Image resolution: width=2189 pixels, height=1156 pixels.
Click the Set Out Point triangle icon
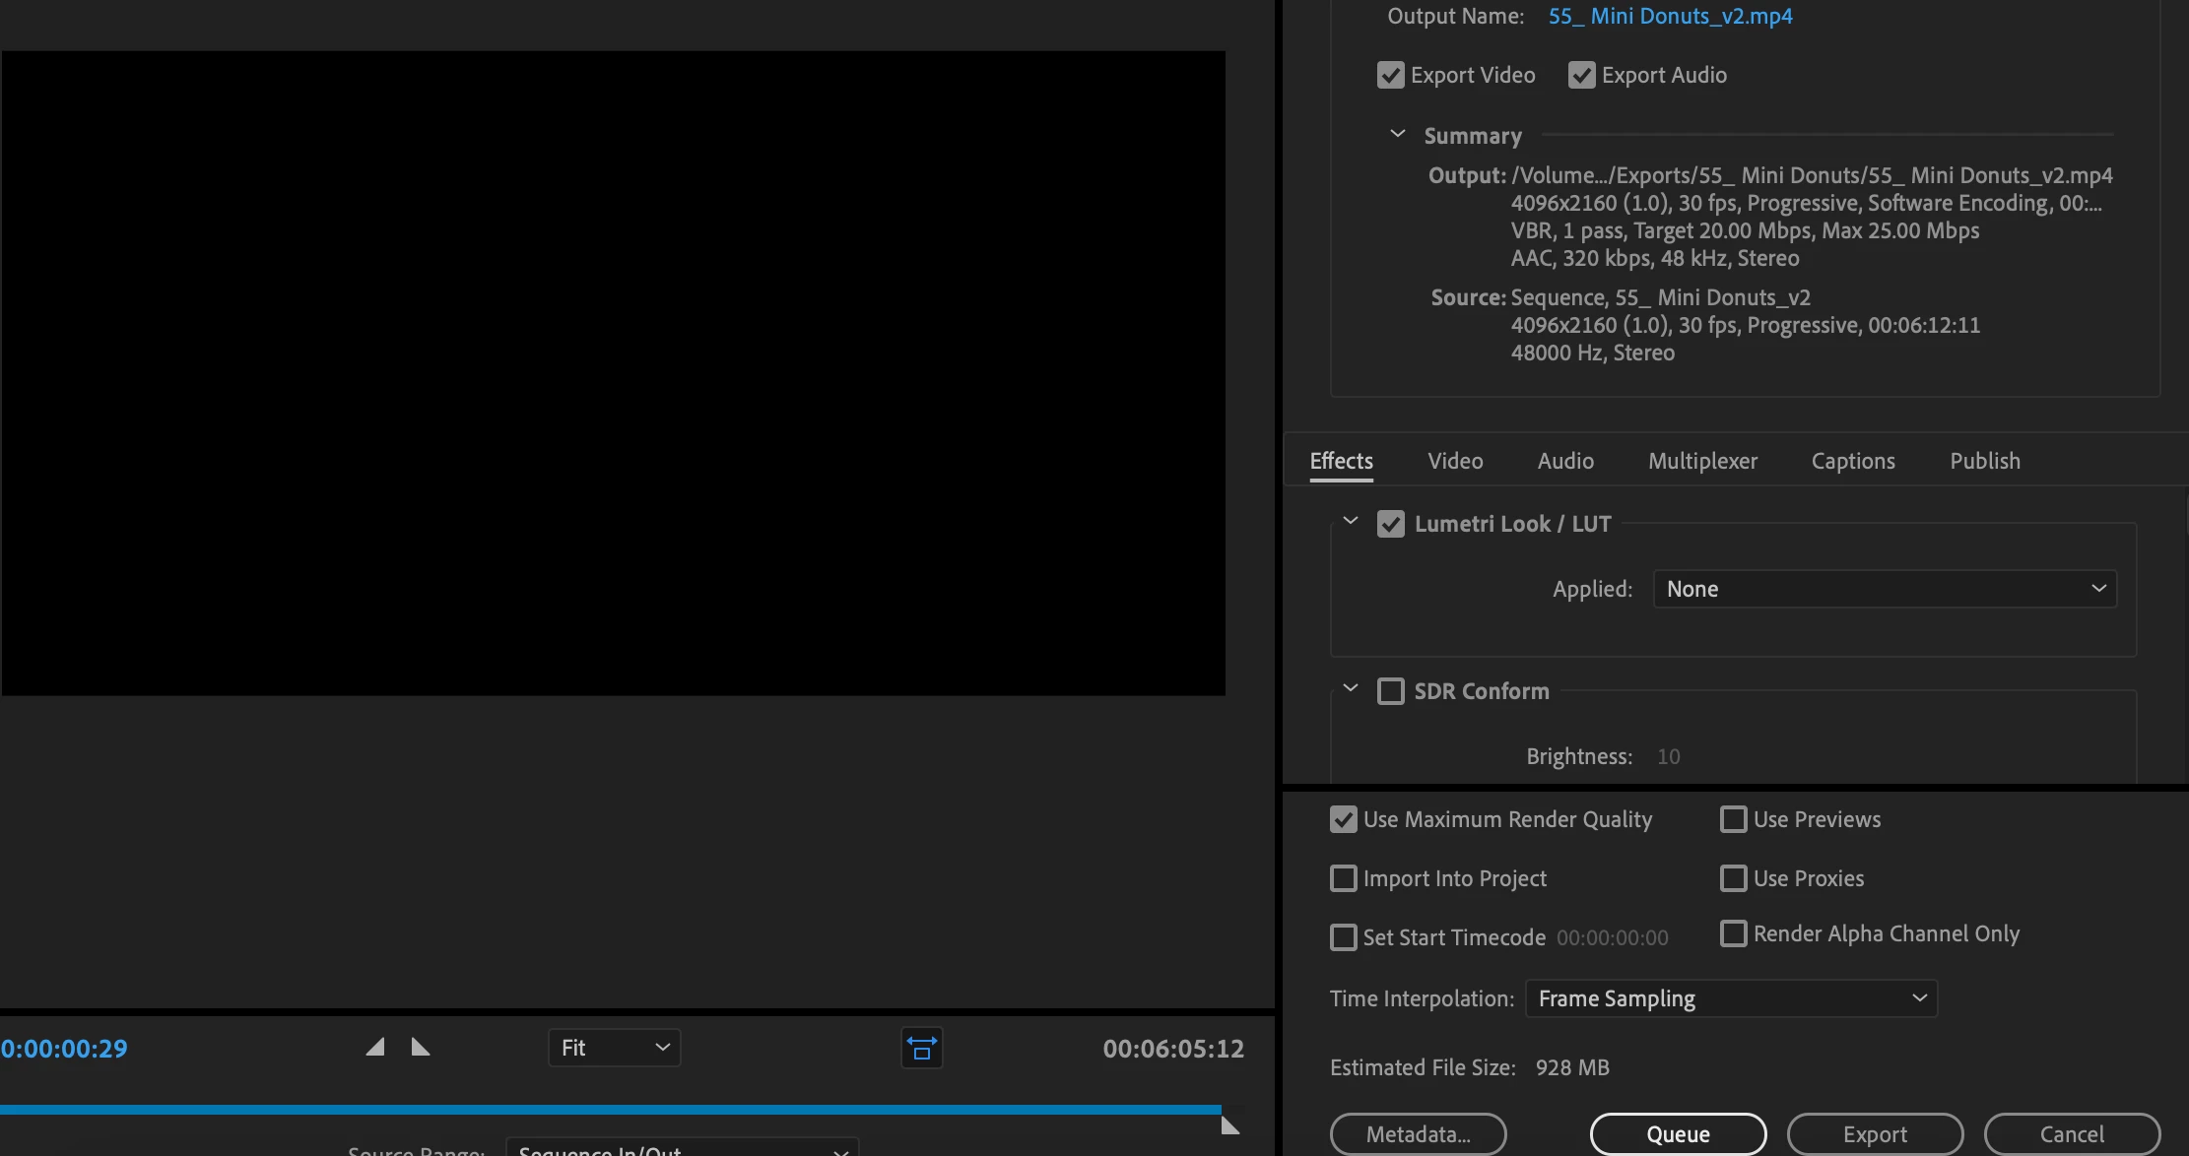coord(421,1047)
